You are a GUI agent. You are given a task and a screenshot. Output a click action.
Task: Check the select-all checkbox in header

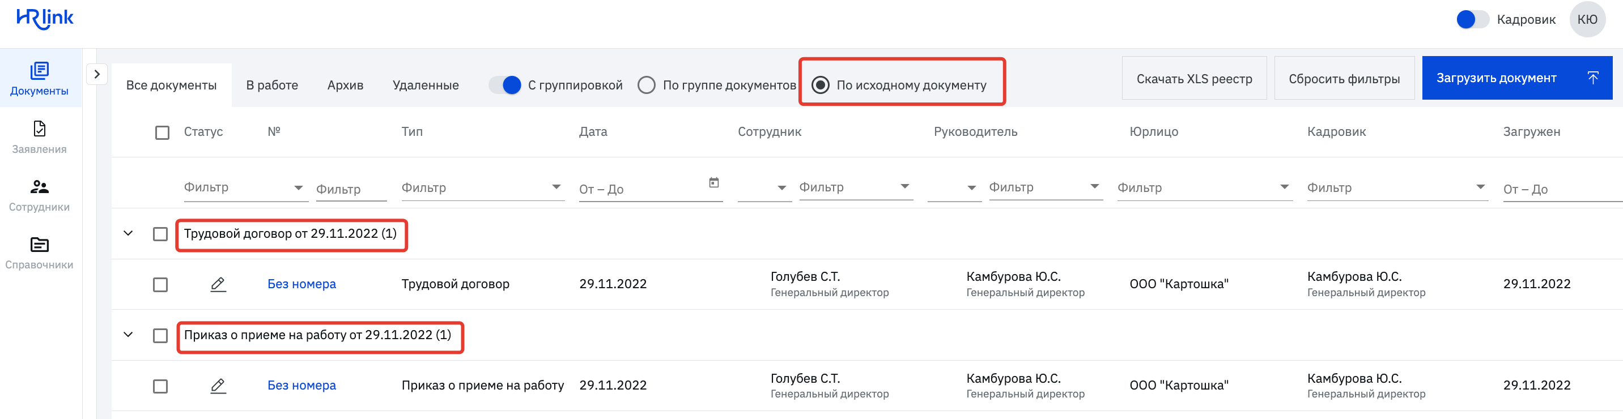(163, 132)
